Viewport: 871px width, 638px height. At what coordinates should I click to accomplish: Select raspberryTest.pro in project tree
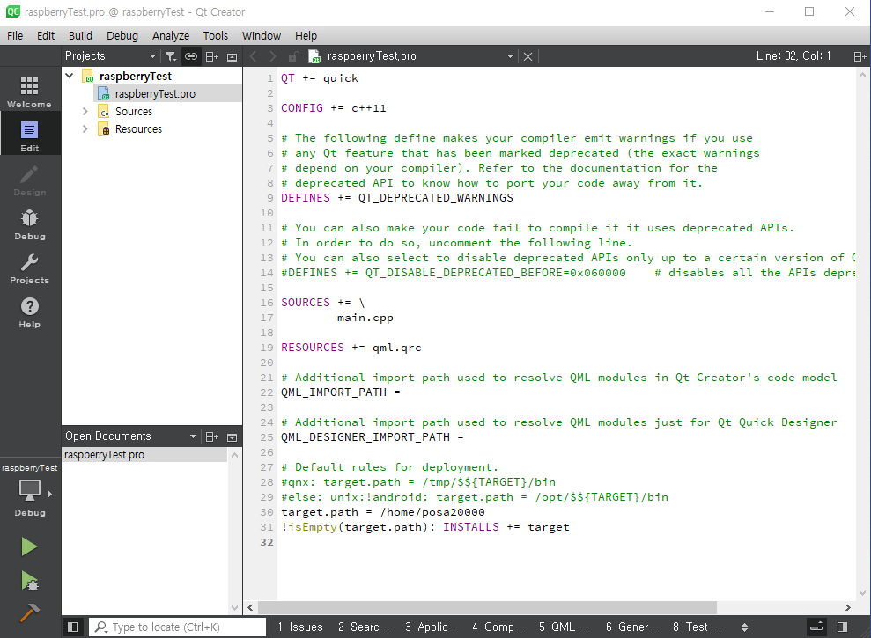[x=155, y=94]
